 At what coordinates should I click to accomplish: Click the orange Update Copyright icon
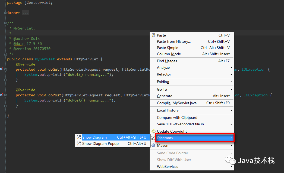pos(153,131)
